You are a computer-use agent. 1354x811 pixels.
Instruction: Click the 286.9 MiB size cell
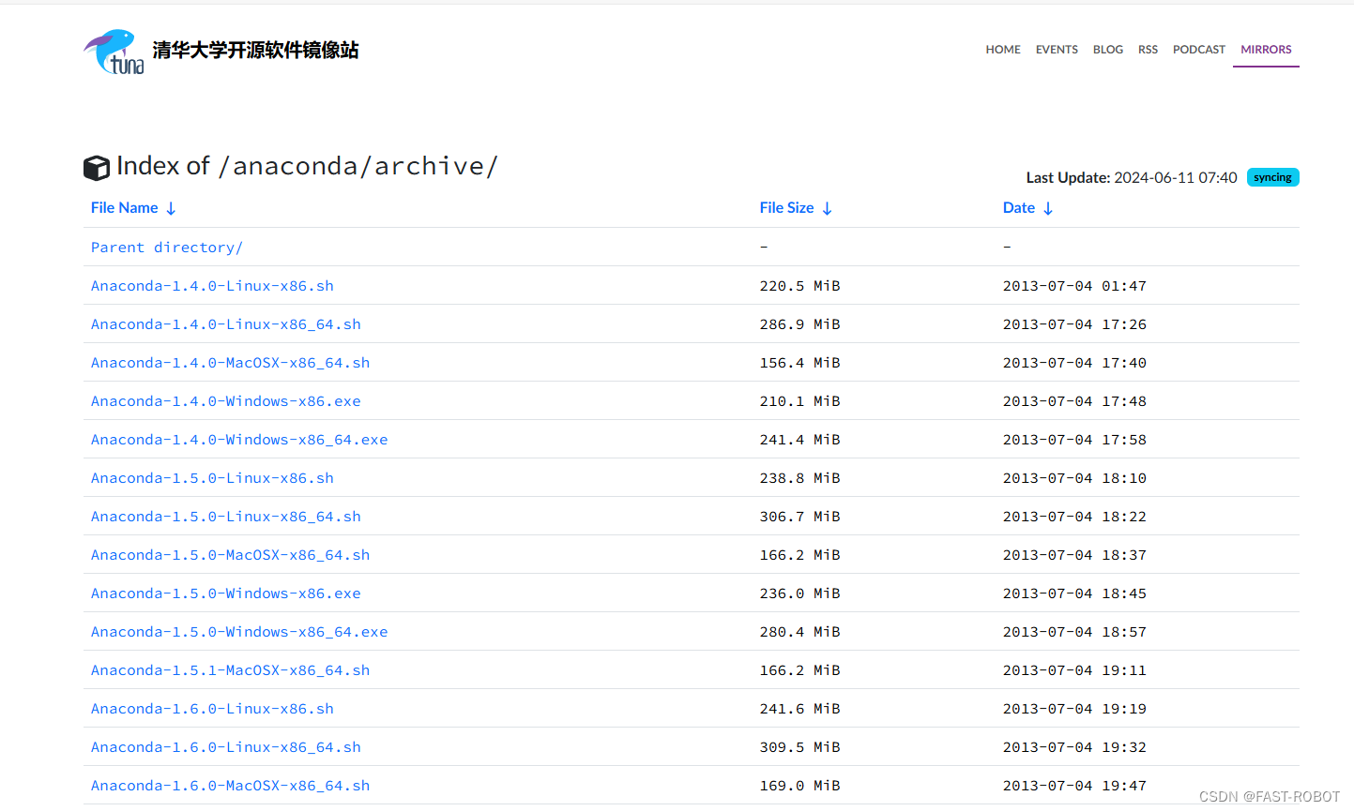(799, 324)
